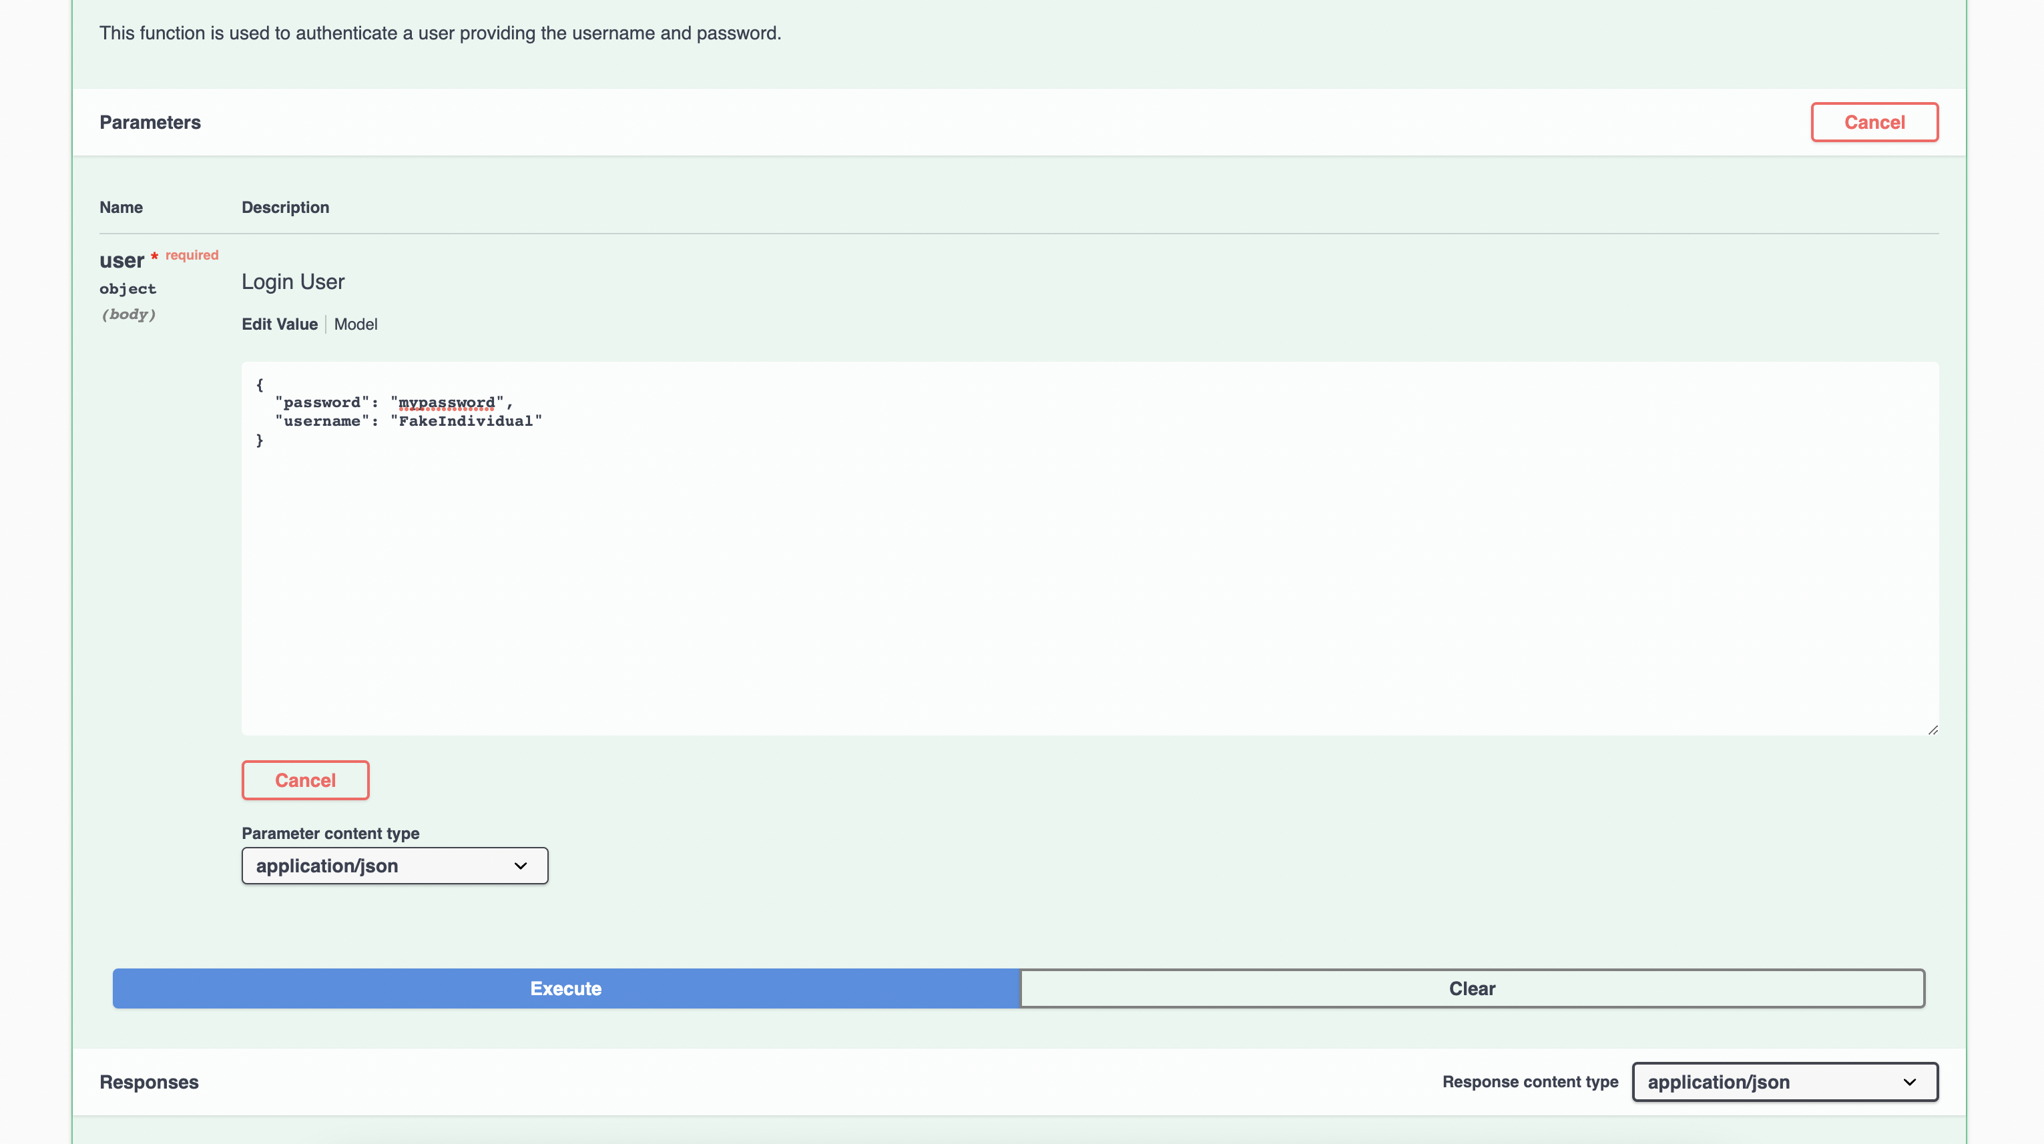Switch to the Model tab
Screen dimensions: 2044x1144
click(356, 324)
